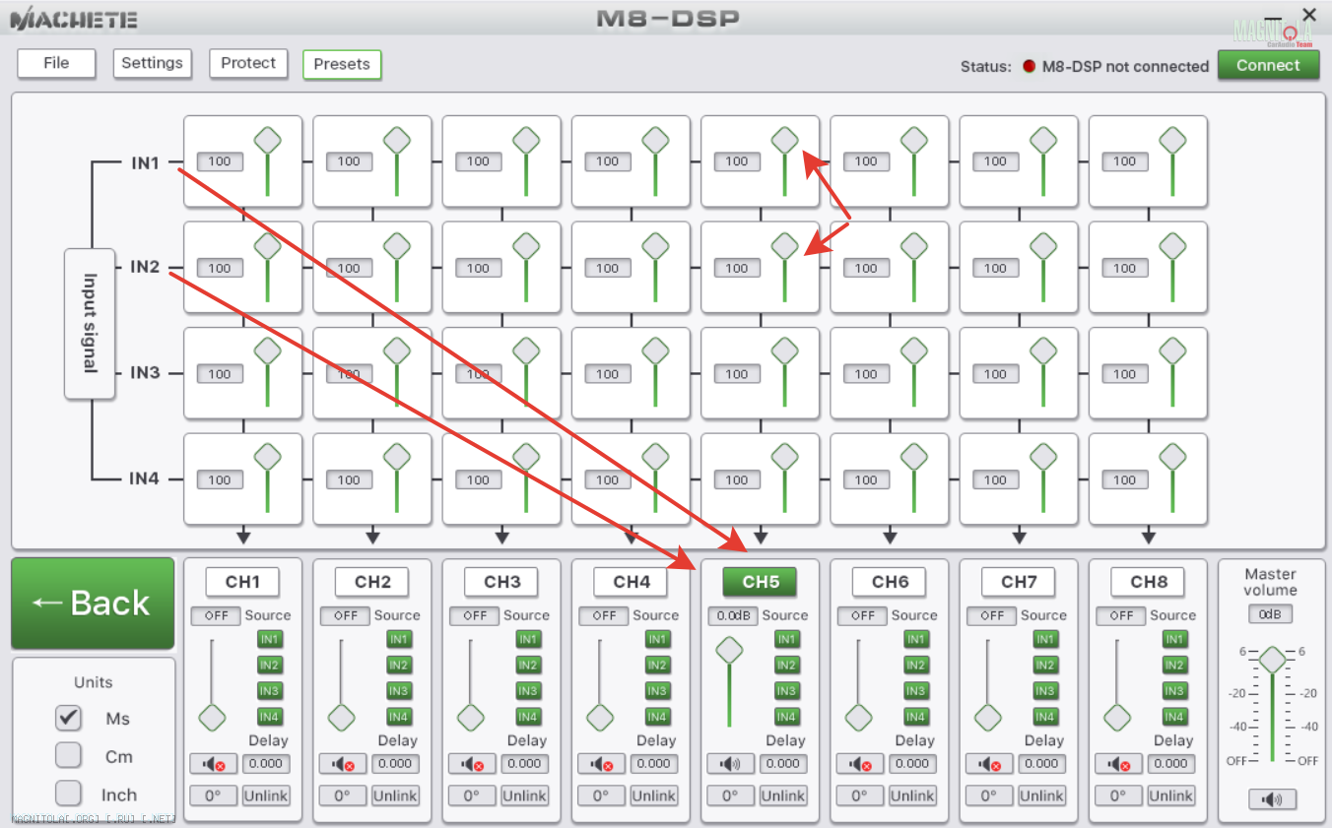Select the CH1 channel button
The height and width of the screenshot is (828, 1332).
(242, 582)
